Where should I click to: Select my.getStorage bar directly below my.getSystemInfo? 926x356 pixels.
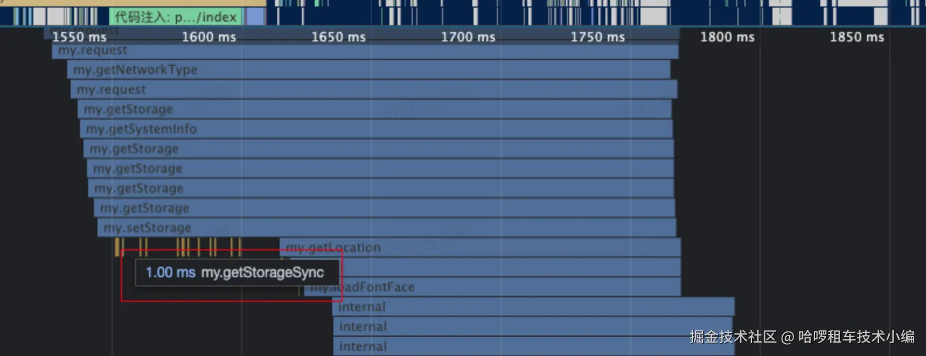378,149
